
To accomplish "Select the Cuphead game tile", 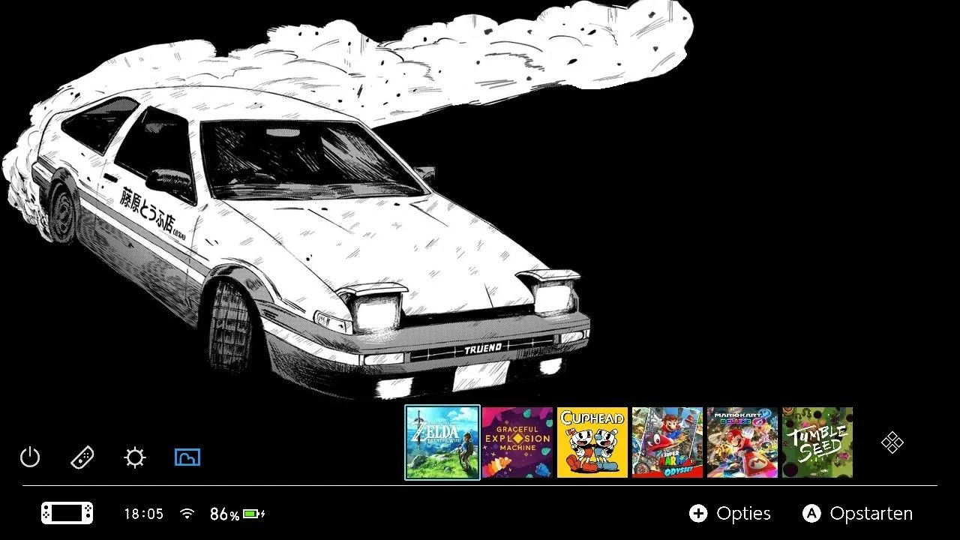I will (592, 442).
